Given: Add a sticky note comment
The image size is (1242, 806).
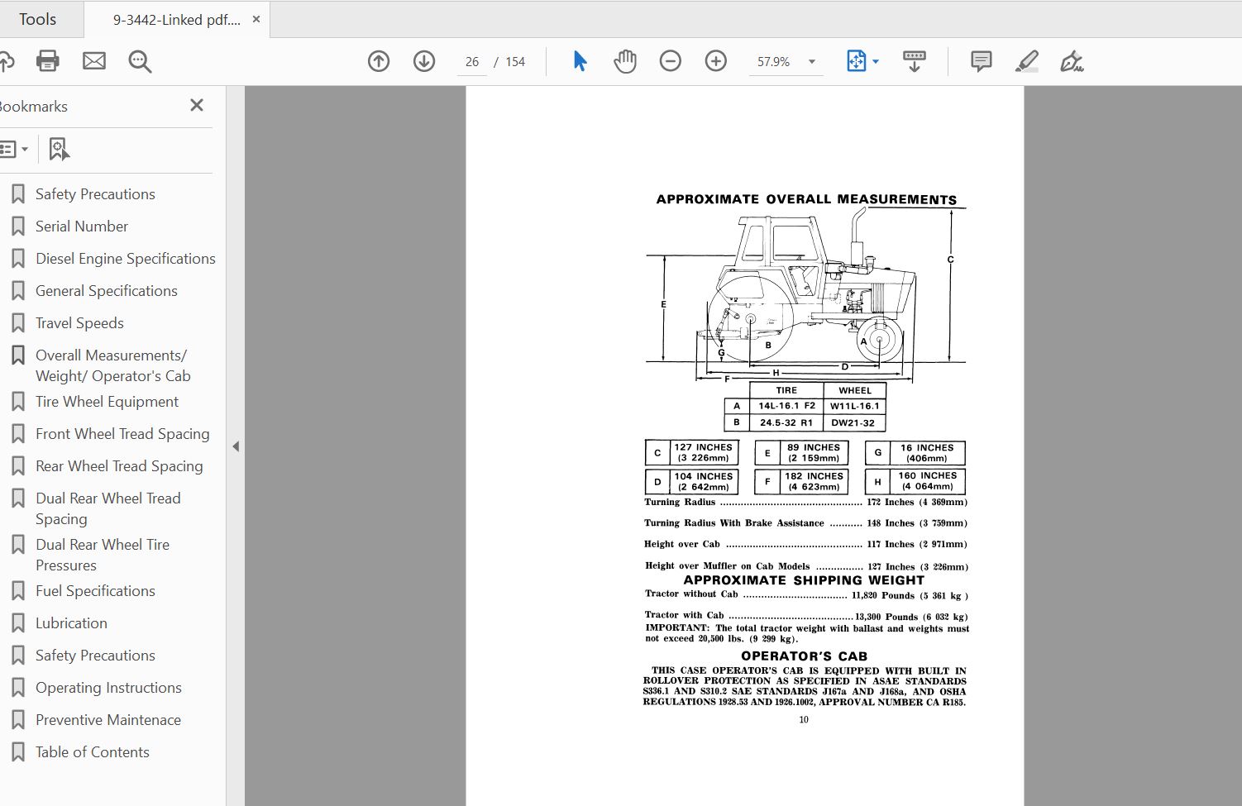Looking at the screenshot, I should (x=981, y=60).
